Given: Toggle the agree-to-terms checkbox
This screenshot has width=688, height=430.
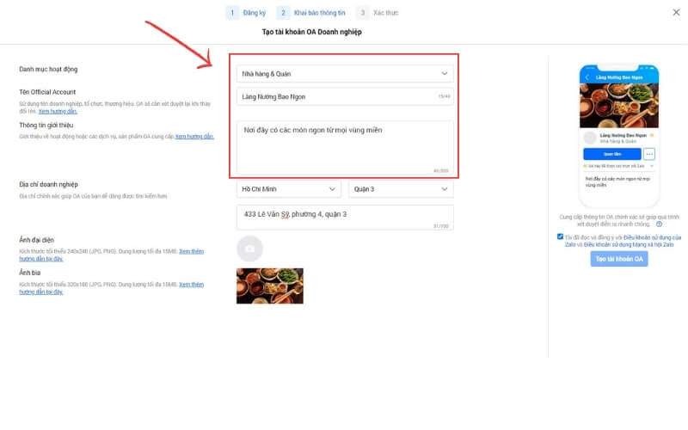Looking at the screenshot, I should pos(560,236).
